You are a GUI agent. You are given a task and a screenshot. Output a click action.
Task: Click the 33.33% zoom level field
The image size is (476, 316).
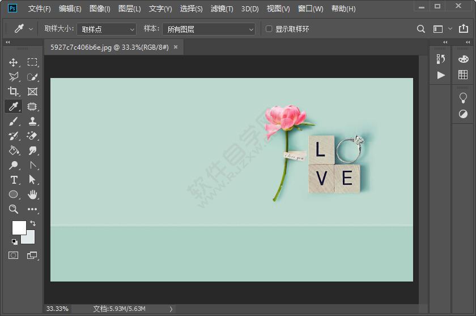(x=57, y=309)
